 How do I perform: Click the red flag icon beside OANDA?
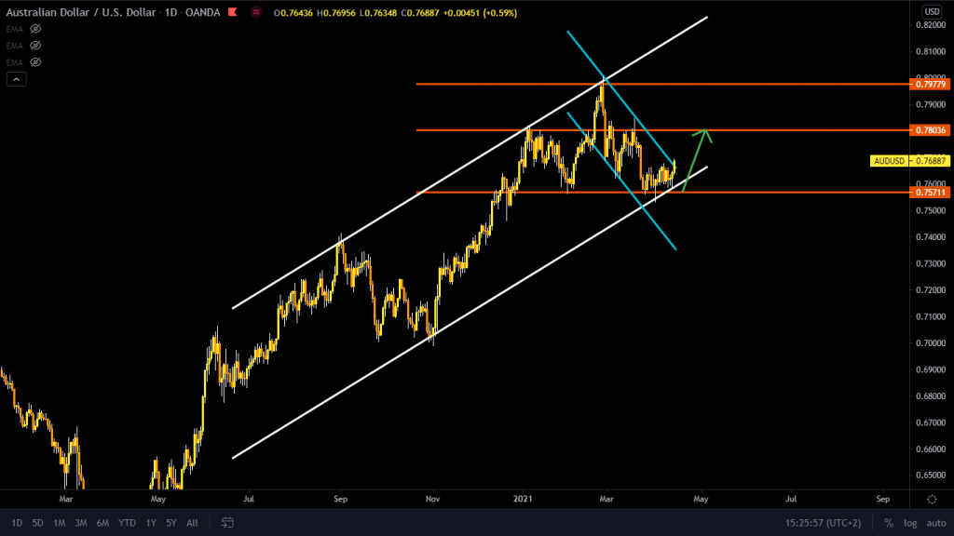(231, 11)
